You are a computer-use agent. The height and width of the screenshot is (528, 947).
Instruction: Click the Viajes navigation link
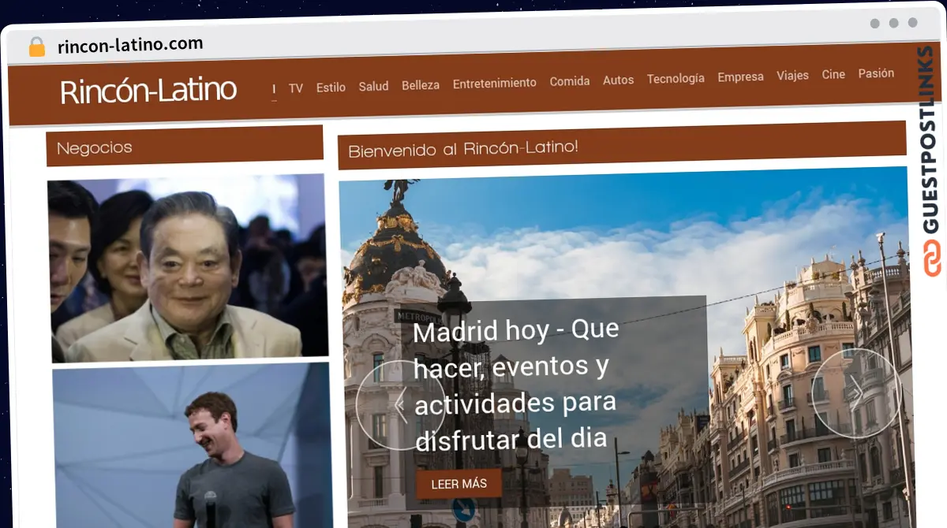pos(792,76)
